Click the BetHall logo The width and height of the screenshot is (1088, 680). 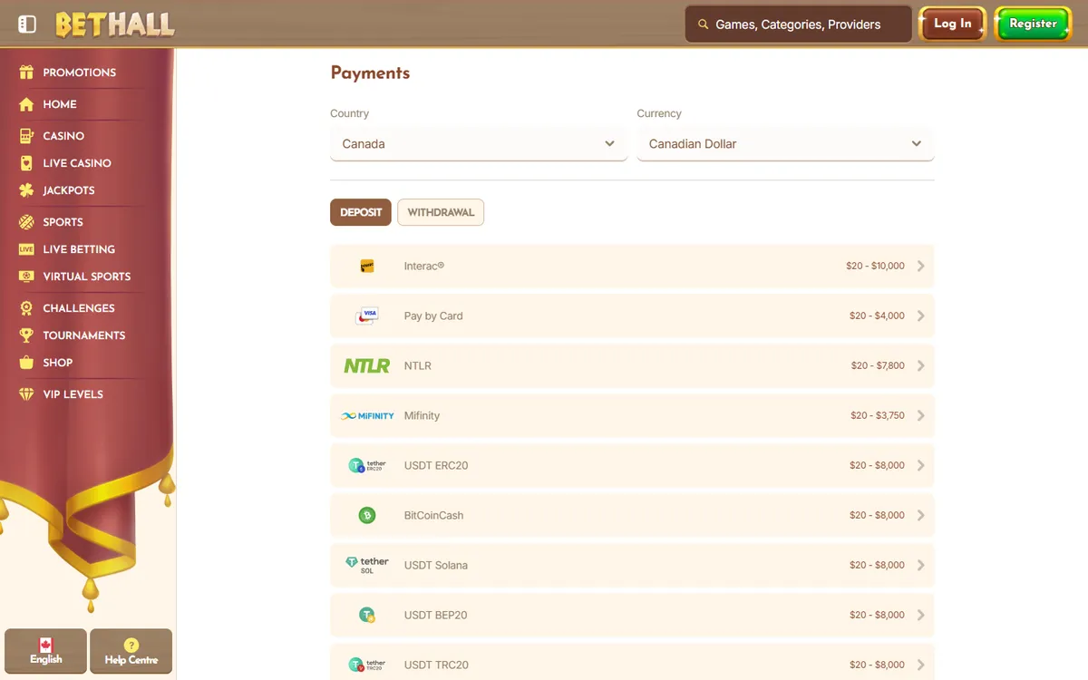114,24
